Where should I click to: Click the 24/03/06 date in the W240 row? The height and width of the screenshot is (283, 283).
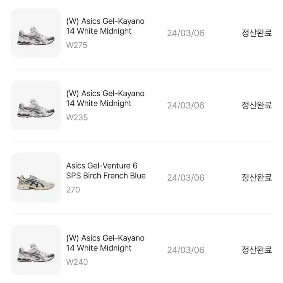point(186,250)
